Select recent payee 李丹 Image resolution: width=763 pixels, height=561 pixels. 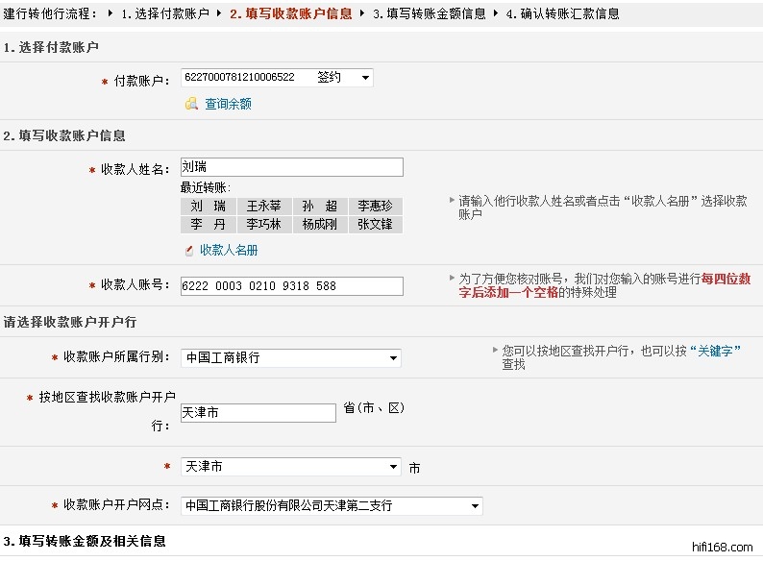208,225
